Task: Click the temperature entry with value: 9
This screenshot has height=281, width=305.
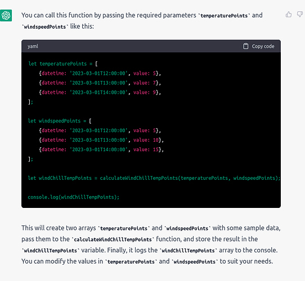Action: [100, 92]
